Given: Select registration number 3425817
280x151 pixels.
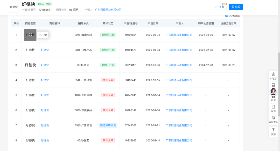Looking at the screenshot, I should (130, 65).
